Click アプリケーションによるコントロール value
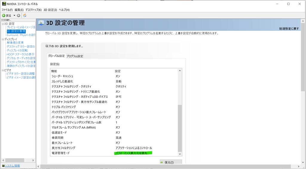The image size is (306, 169). 134,148
